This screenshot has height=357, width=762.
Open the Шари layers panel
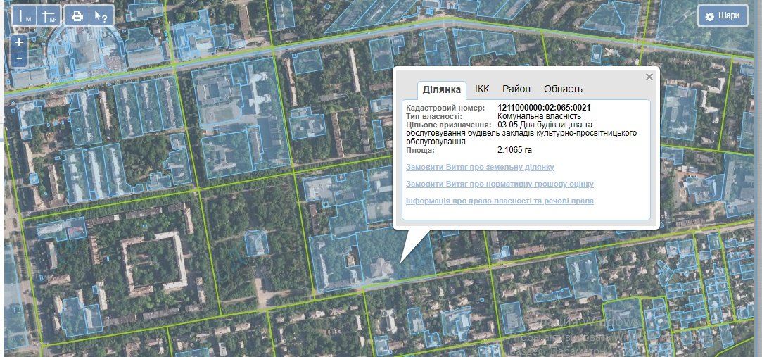tap(723, 15)
